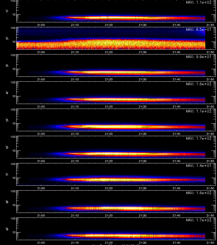This screenshot has width=217, height=245.
Task: Select the MAX: 1.4e+01 readout
Action: [x=199, y=166]
